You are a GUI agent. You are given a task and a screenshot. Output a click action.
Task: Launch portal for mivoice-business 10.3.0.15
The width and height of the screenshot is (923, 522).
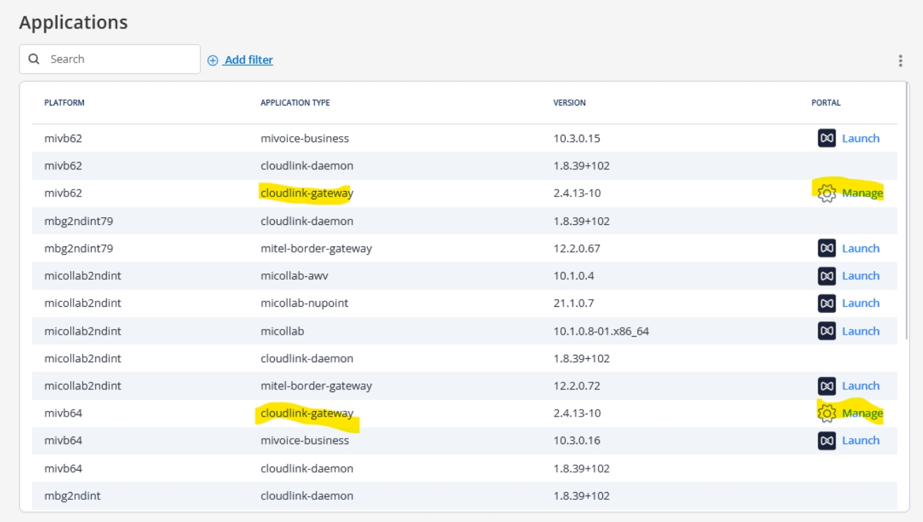point(861,138)
